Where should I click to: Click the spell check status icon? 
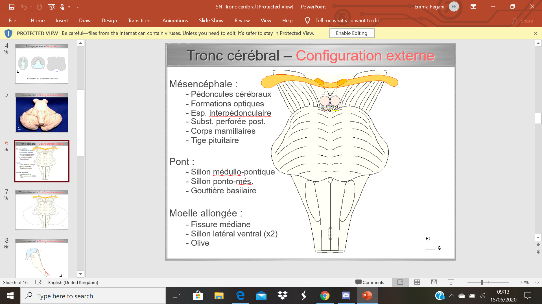coord(38,282)
